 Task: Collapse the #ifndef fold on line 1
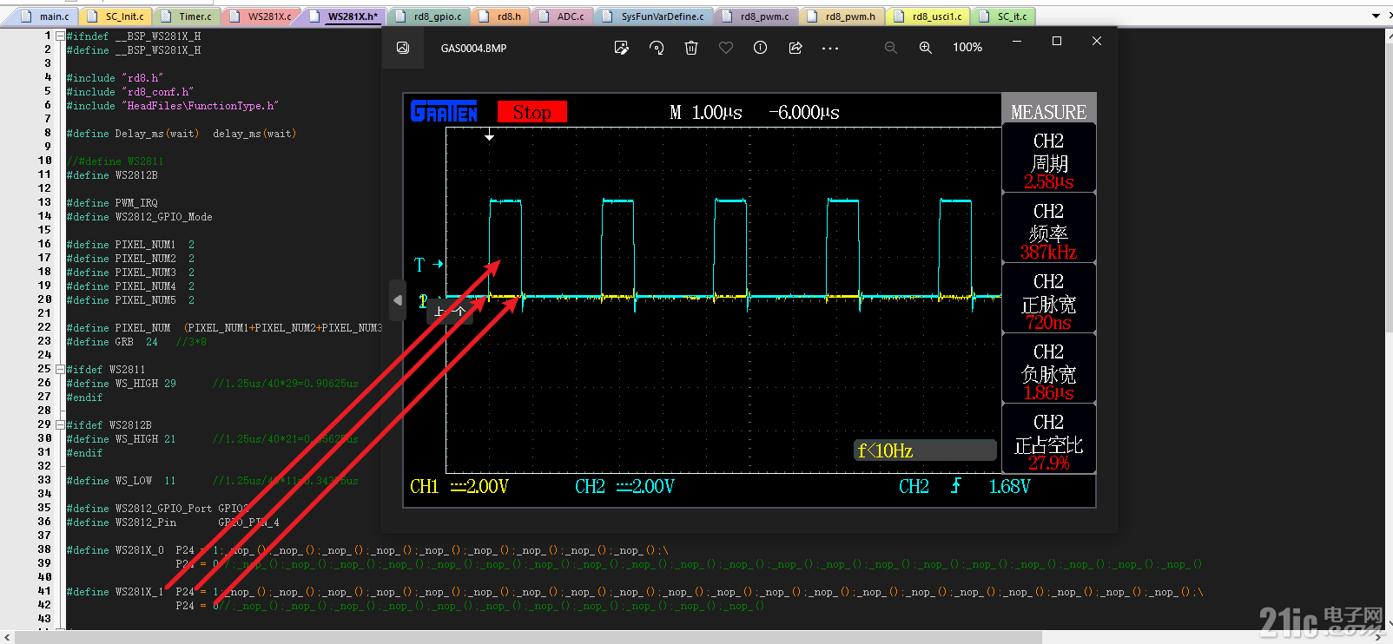[x=59, y=36]
